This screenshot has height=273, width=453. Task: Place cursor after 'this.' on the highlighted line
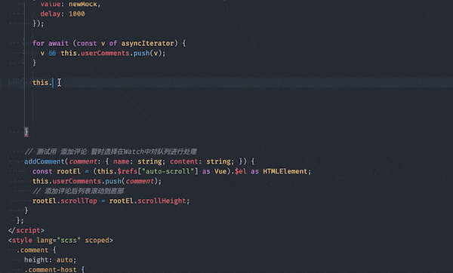pos(53,83)
